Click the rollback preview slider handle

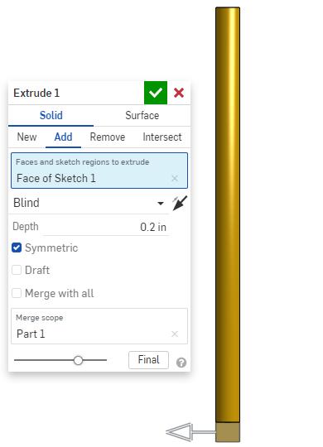(78, 360)
